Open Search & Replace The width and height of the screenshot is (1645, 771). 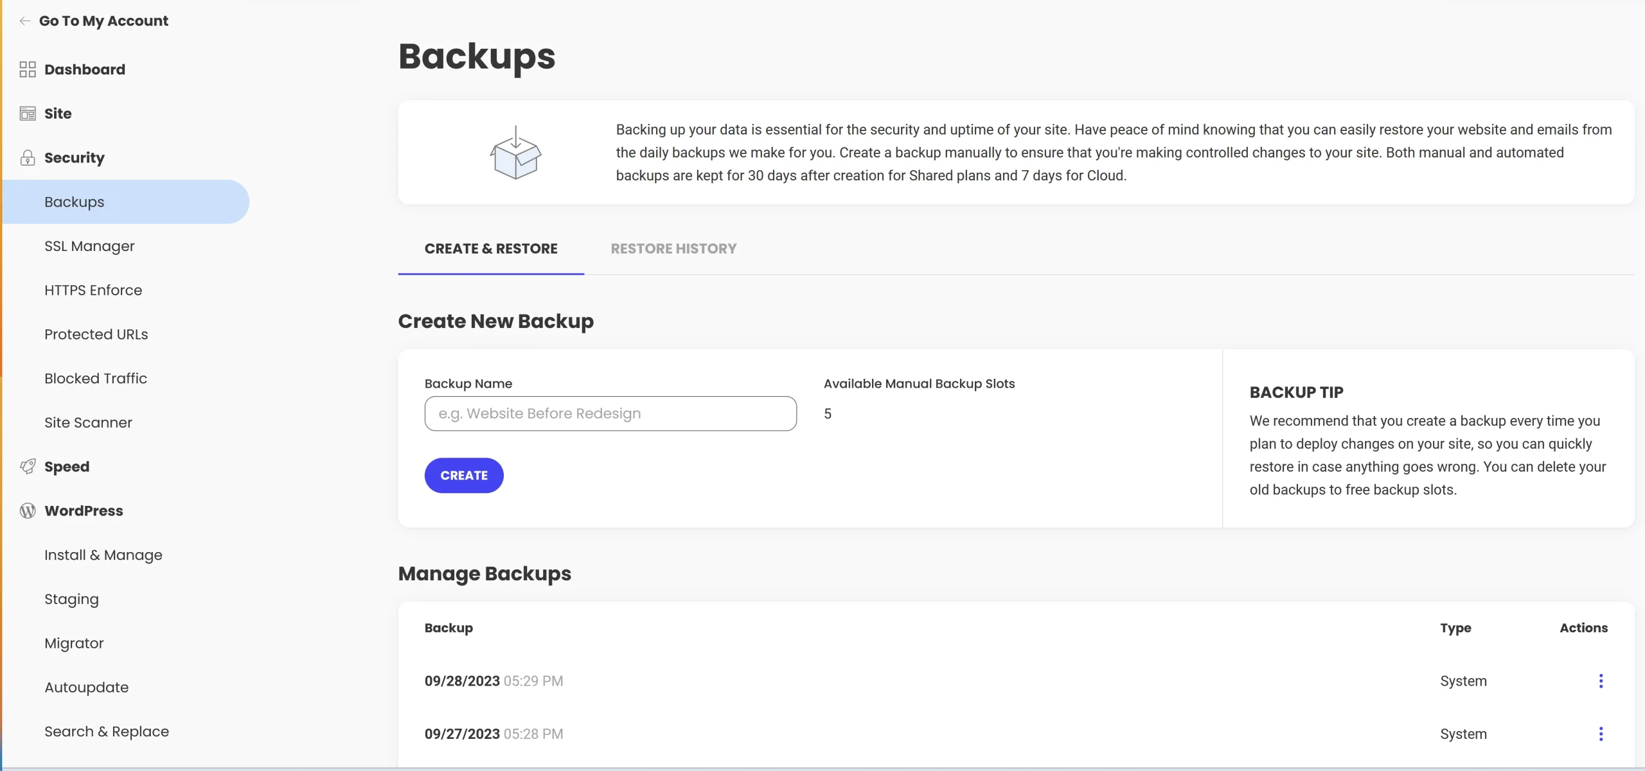106,731
